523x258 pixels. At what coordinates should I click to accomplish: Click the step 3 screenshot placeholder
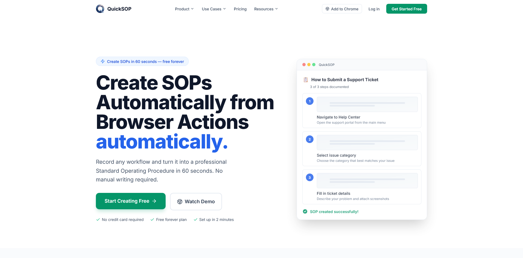(x=367, y=181)
